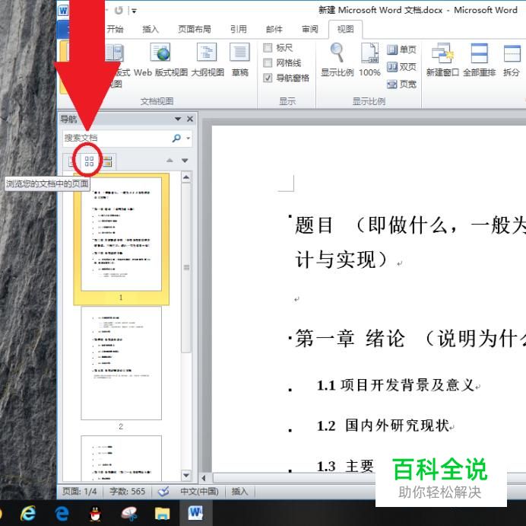Click document horizontal scrollbar left arrow
Viewport: 526px width, 526px height.
point(204,477)
